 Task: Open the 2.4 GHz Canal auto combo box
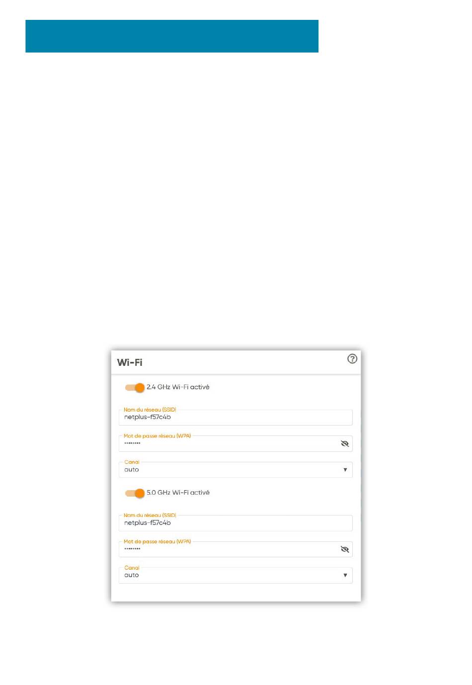236,470
